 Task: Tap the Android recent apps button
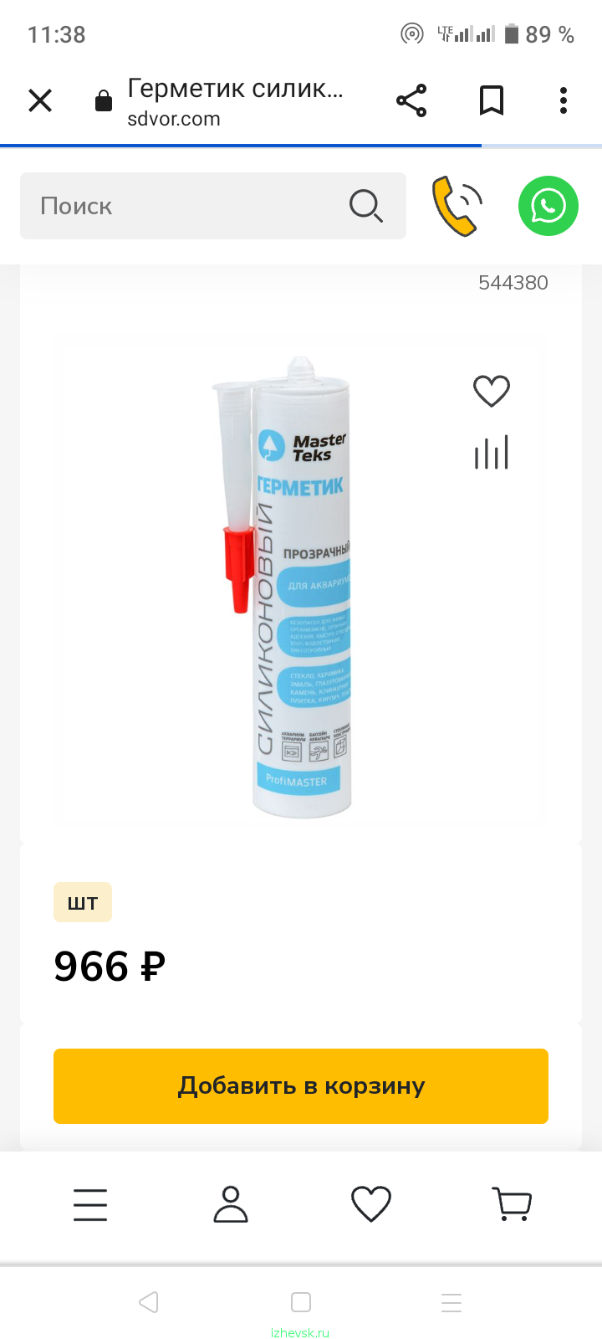451,1302
